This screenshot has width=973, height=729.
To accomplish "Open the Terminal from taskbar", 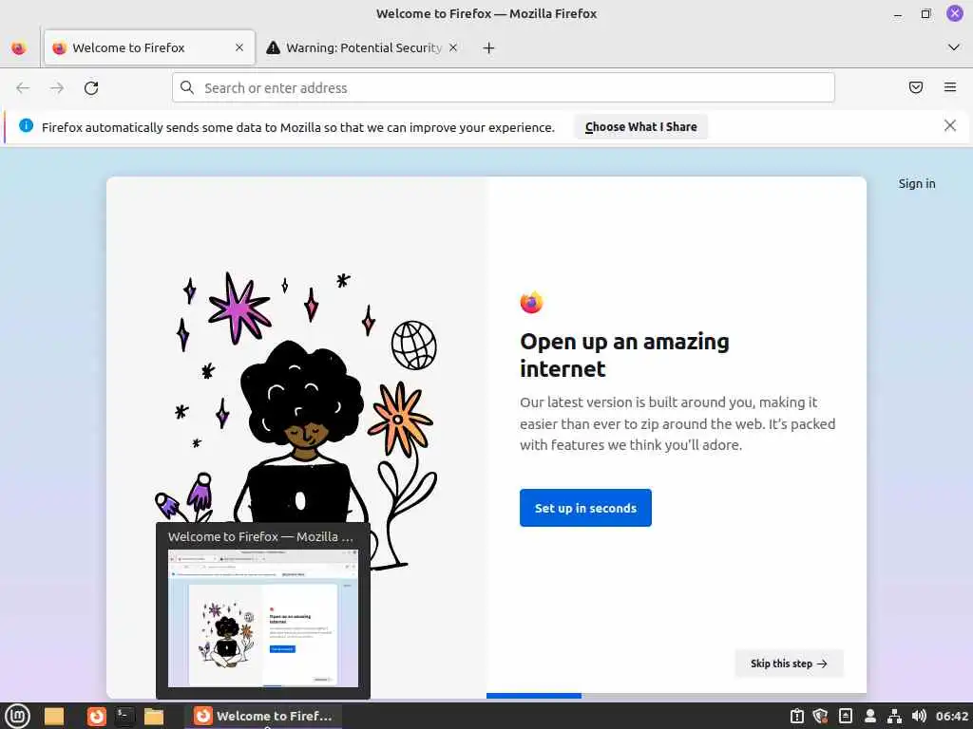I will [x=124, y=716].
